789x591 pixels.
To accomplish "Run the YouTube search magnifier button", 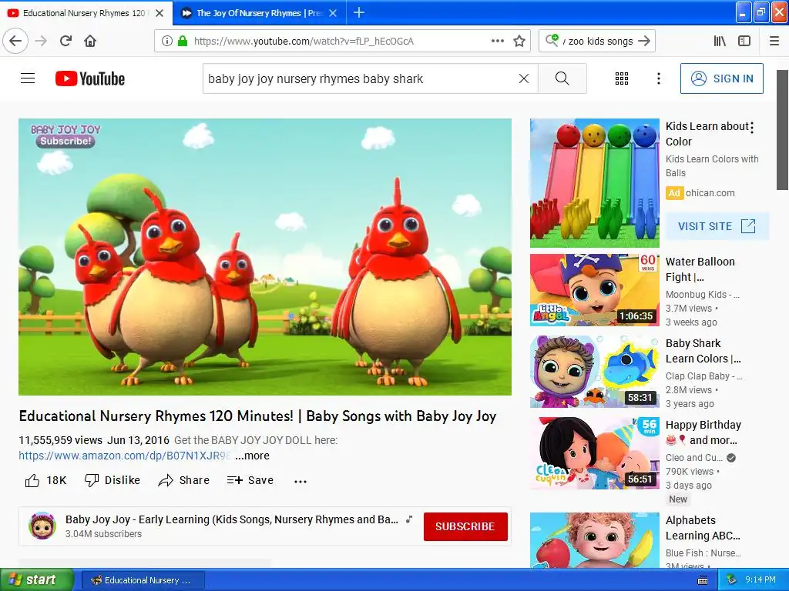I will click(562, 78).
